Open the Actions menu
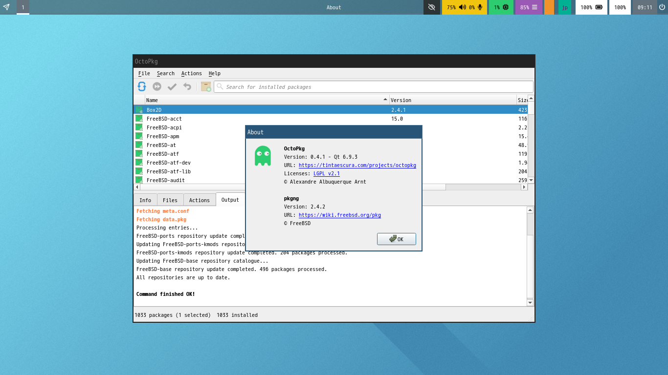Screen dimensions: 668x375 191,73
